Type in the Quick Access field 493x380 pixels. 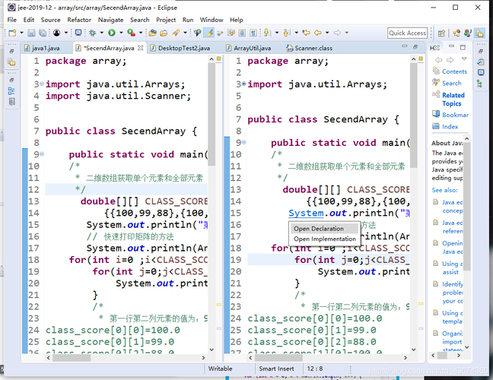[x=407, y=33]
